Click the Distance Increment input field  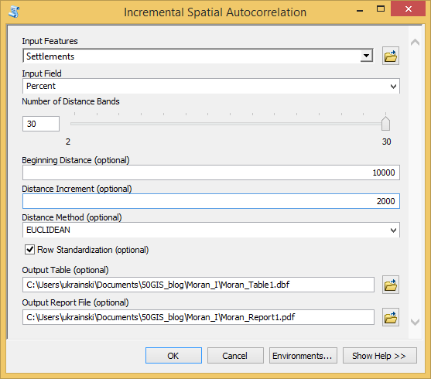(x=210, y=201)
